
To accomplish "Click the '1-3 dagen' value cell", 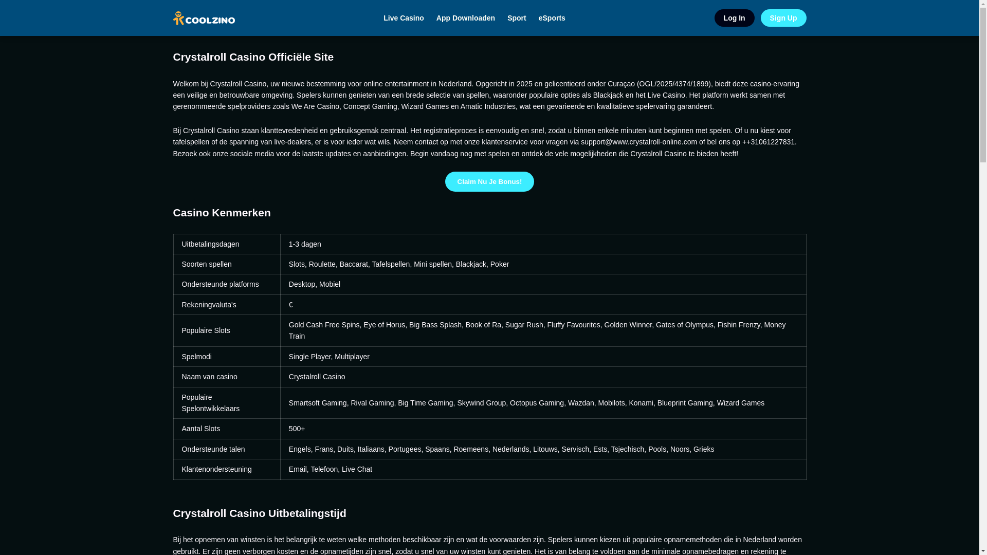I will click(x=543, y=244).
